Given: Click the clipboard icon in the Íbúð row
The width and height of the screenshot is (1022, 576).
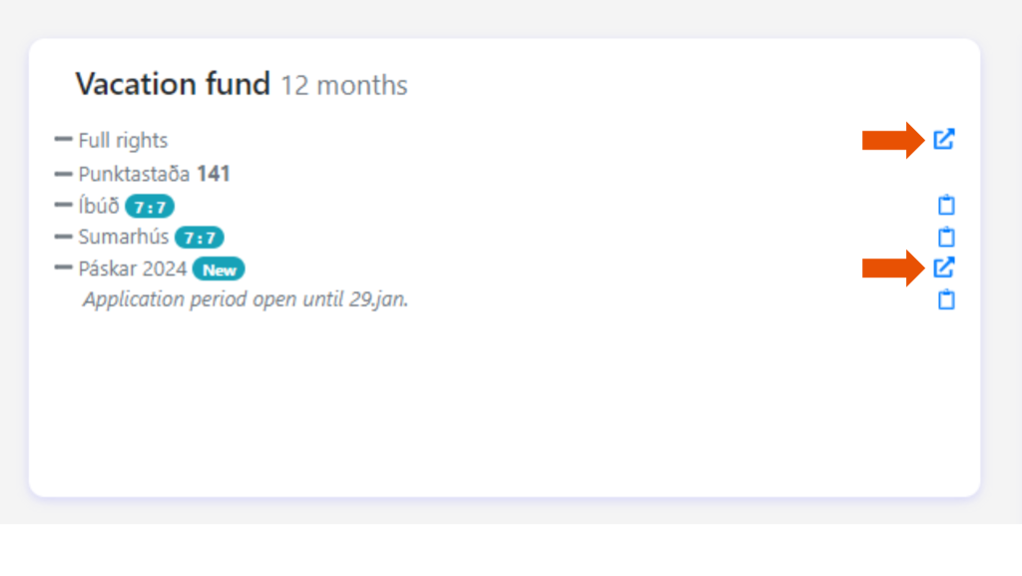Looking at the screenshot, I should 946,206.
